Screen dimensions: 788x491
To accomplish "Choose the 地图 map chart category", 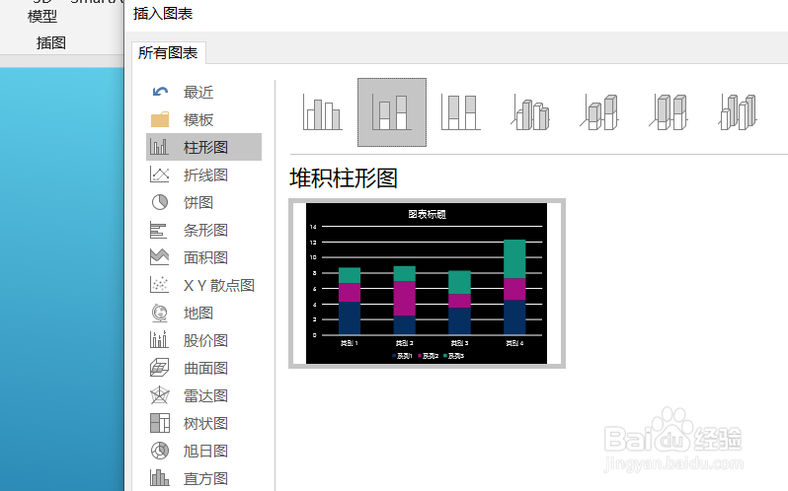I will point(204,313).
